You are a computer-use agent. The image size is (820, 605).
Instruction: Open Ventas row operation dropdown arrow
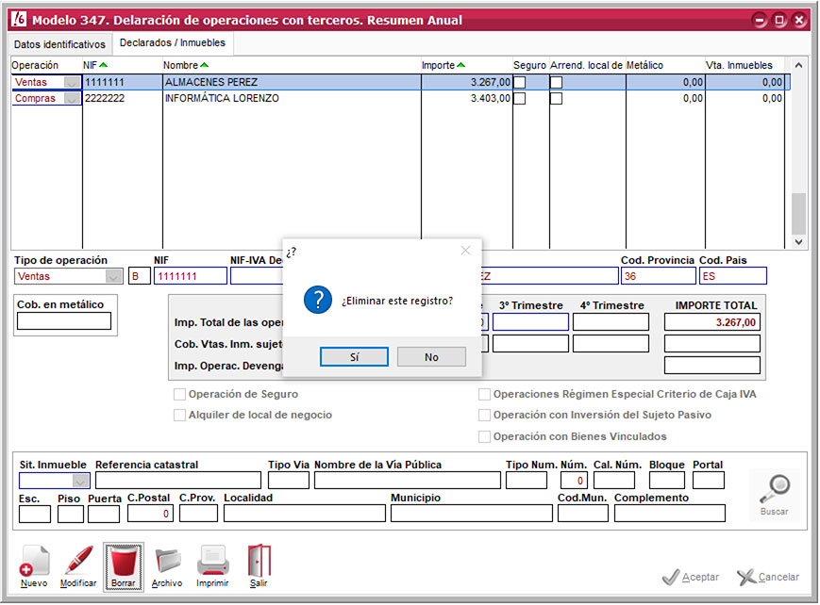pos(72,83)
